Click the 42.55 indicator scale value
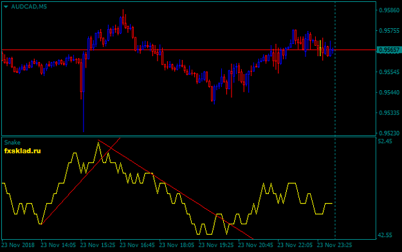This screenshot has height=252, width=402. [385, 235]
